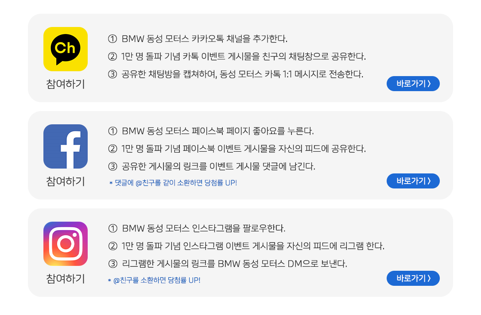Click Facebook step one page like text
The width and height of the screenshot is (481, 315).
pyautogui.click(x=211, y=131)
